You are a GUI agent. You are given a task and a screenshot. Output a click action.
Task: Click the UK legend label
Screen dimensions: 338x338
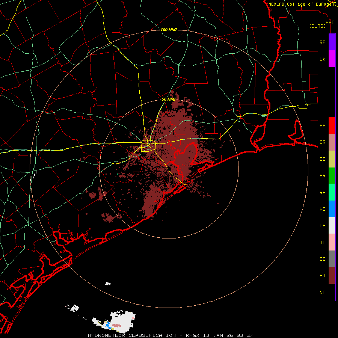point(322,59)
